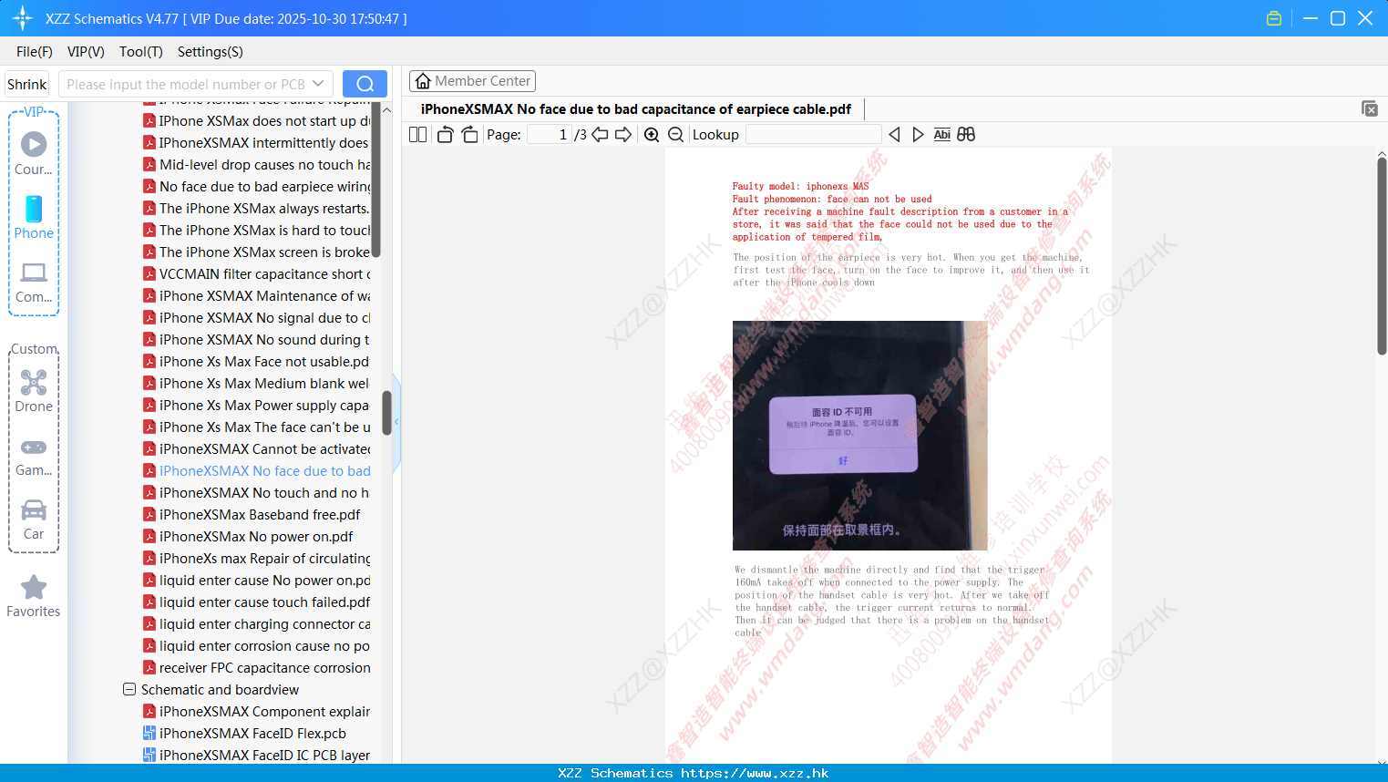Click the PDF viewer vertical scrollbar

[1382, 256]
